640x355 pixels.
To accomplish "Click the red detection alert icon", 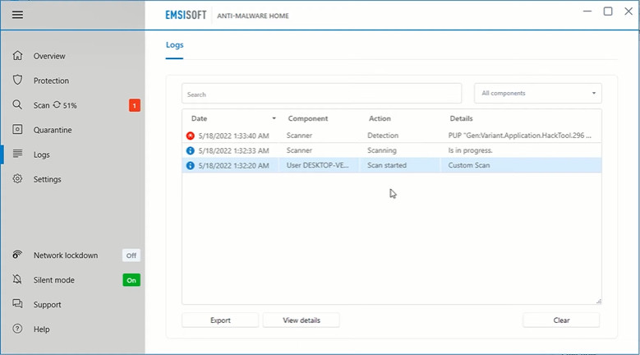I will click(x=191, y=136).
